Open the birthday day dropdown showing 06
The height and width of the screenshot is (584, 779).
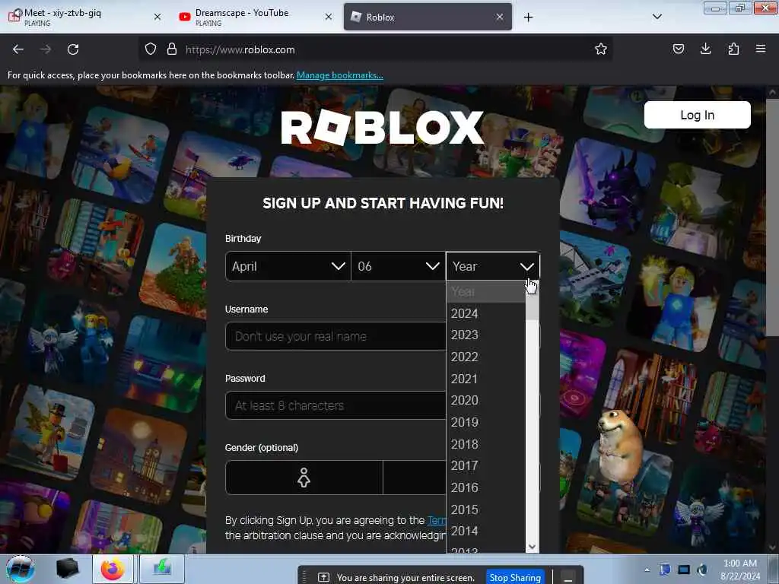click(399, 267)
